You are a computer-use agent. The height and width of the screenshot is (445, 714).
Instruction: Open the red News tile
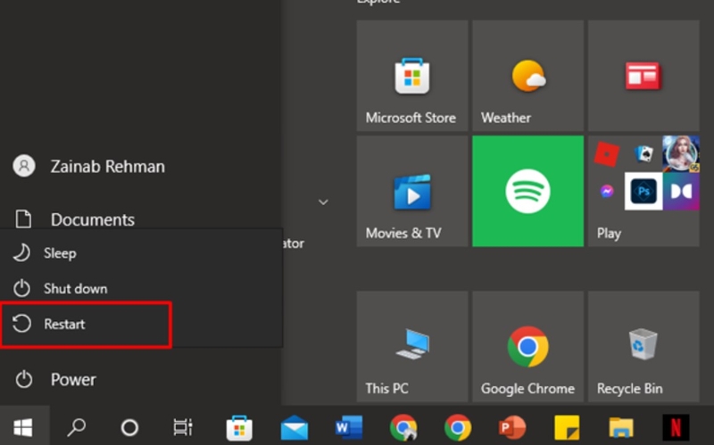pos(643,76)
